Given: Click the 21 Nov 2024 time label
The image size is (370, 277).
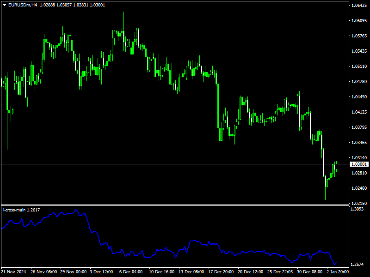Looking at the screenshot, I should click(x=13, y=272).
